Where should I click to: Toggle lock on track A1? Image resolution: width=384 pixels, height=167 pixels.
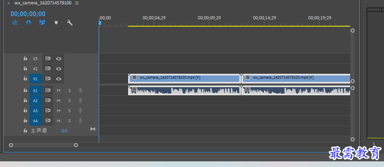[25, 90]
